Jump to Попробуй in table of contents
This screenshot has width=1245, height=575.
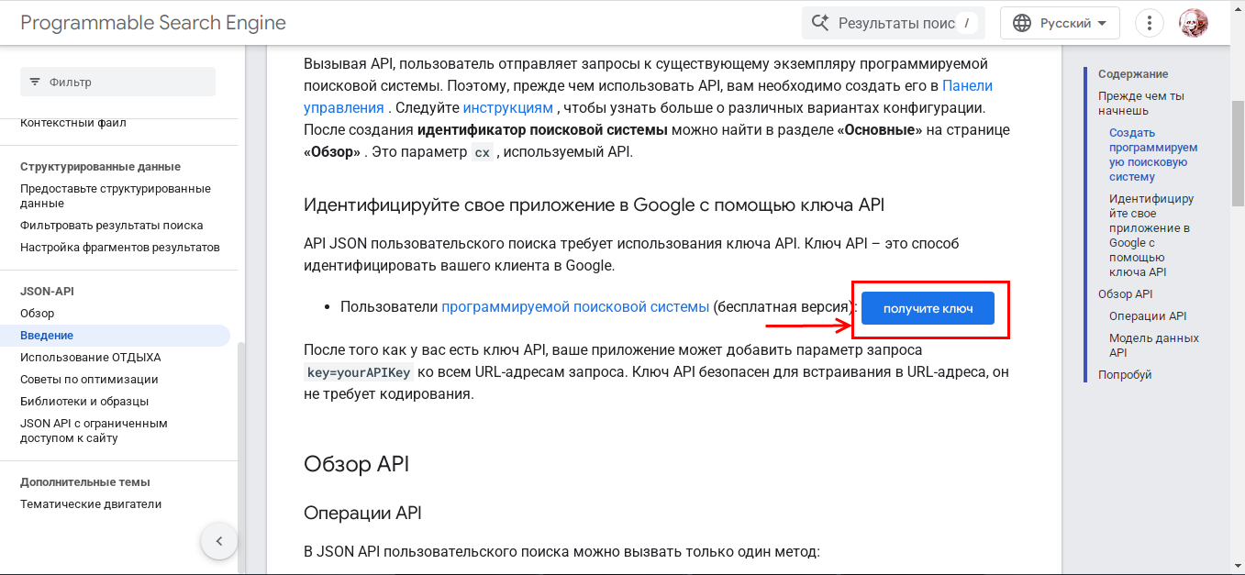click(1125, 375)
